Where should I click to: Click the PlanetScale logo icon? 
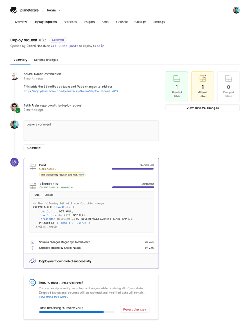pyautogui.click(x=13, y=10)
